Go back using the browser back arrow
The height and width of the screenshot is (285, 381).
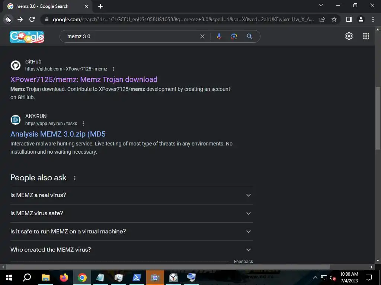pos(7,19)
